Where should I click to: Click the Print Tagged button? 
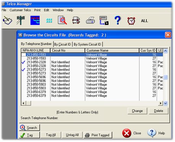(98, 135)
